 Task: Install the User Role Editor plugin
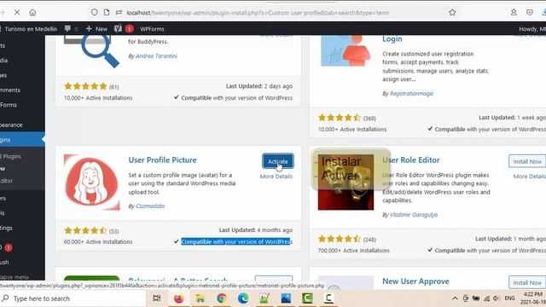(527, 161)
